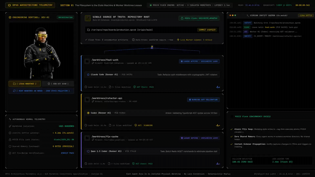
Task: Click the flock(LOCK_EX) OK value
Action: [x=64, y=139]
